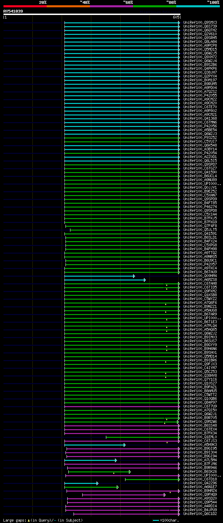Select the UniRef100_A5BE54 label
The image size is (223, 523).
click(x=200, y=130)
